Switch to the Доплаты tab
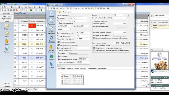Viewport: 169px width, 95px height. pyautogui.click(x=83, y=69)
